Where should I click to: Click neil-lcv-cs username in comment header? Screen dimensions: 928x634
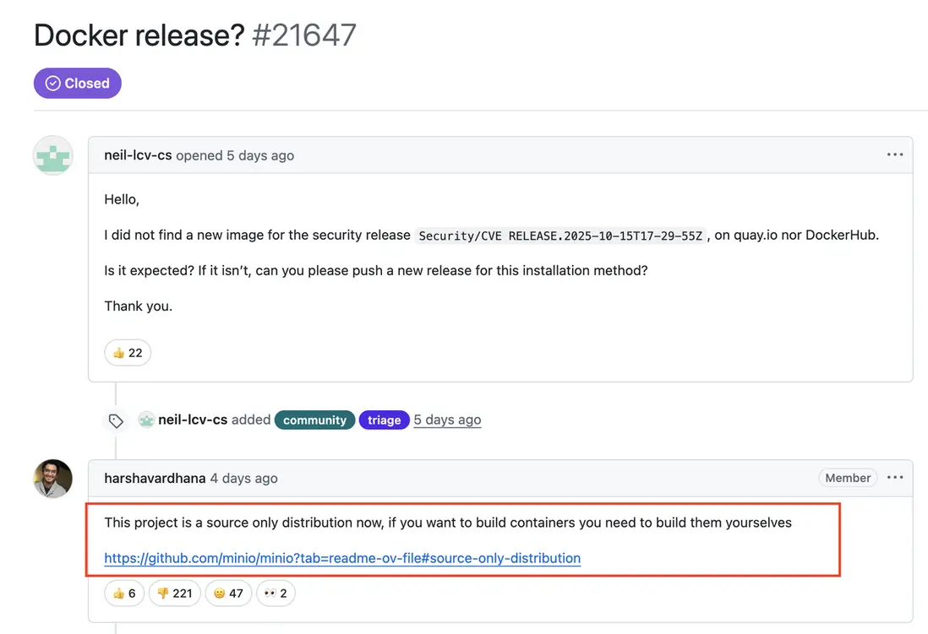[138, 155]
